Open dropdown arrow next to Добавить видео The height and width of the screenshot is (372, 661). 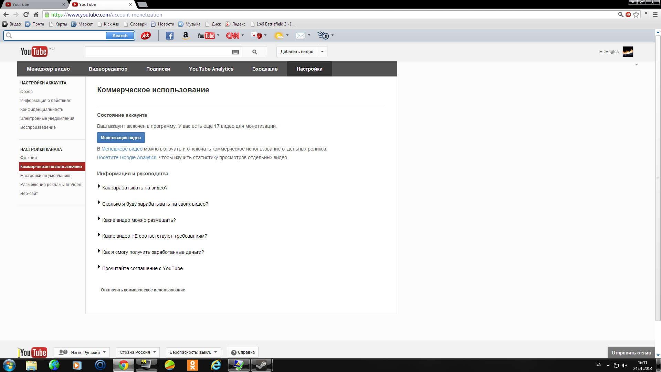tap(322, 52)
